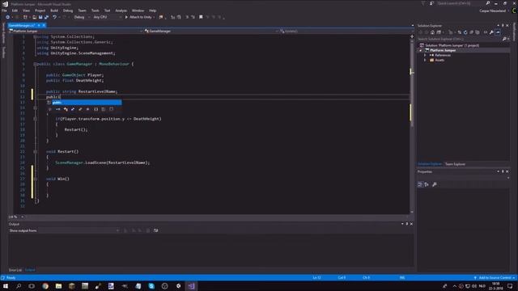
Task: Click the search magnifier in Solution Explorer
Action: click(504, 39)
